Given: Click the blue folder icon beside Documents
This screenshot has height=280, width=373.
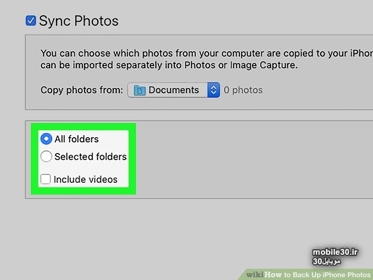Looking at the screenshot, I should (x=139, y=90).
